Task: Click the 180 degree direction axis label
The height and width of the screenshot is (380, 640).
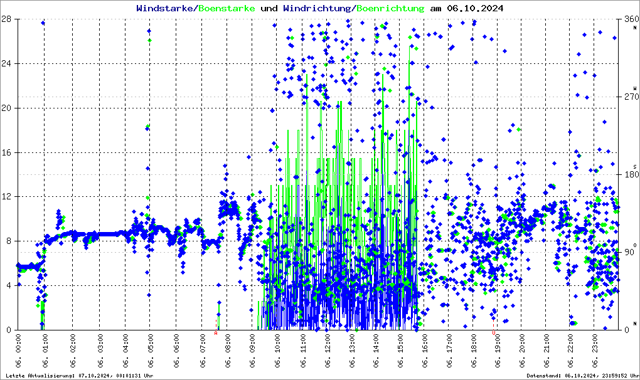Action: (x=631, y=174)
